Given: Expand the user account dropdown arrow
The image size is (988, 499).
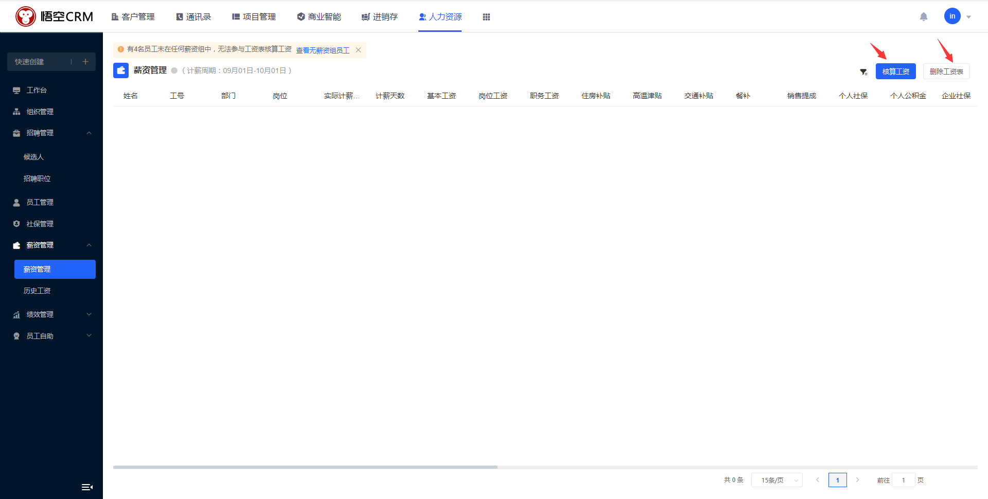Looking at the screenshot, I should [x=969, y=17].
